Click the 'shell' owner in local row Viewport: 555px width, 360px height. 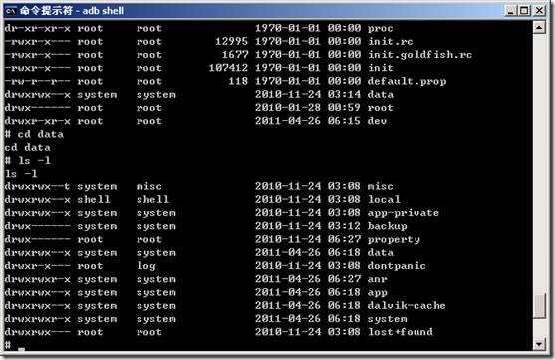point(94,199)
